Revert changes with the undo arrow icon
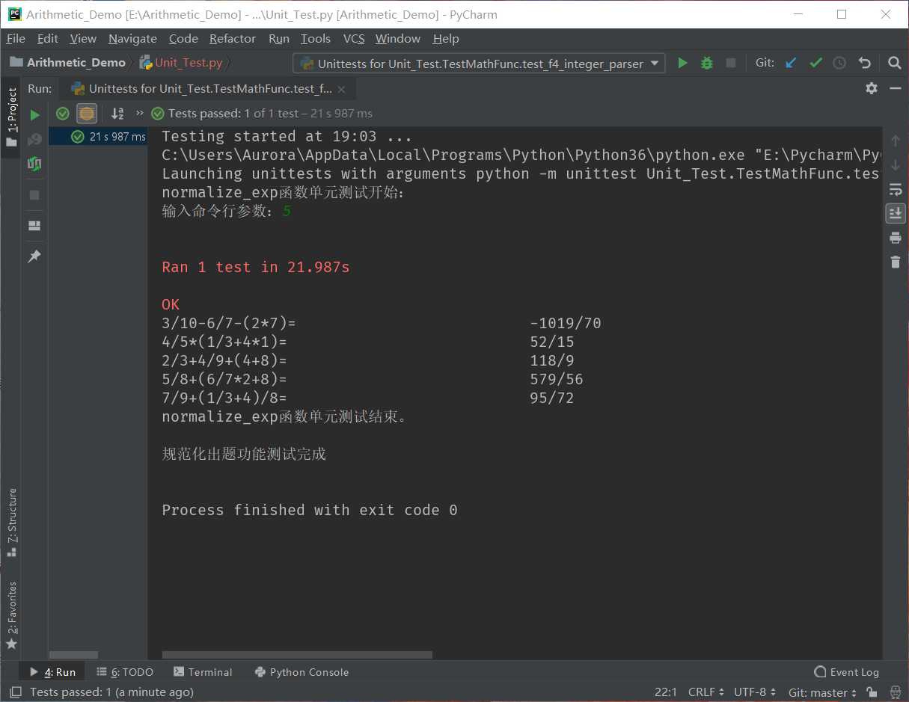This screenshot has height=702, width=909. click(x=865, y=64)
